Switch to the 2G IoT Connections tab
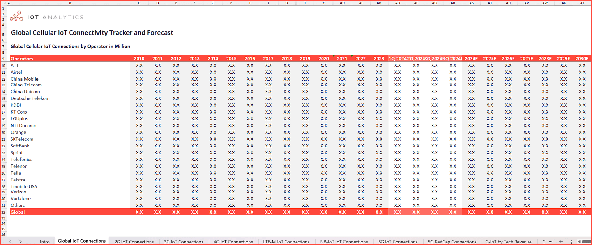Image resolution: width=592 pixels, height=245 pixels. tap(134, 242)
